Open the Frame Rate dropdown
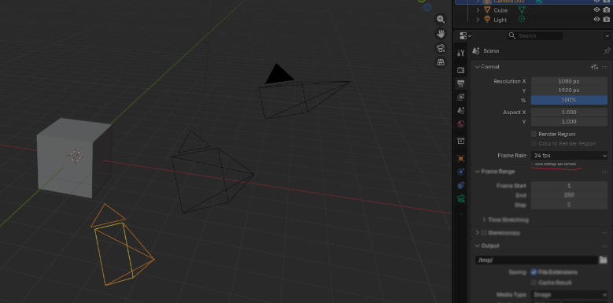613x303 pixels. (x=569, y=156)
